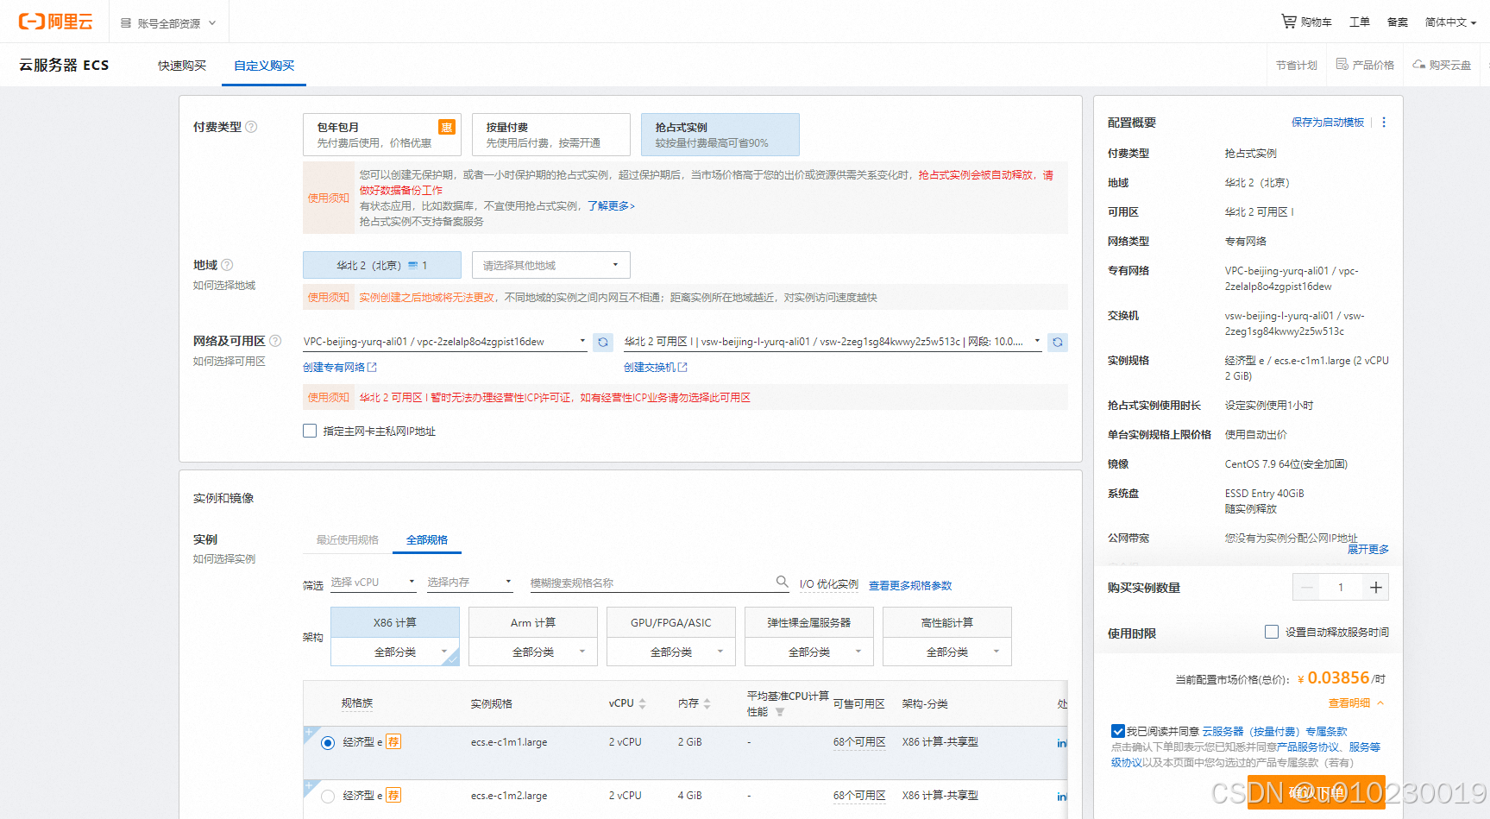Click the 创建交换机 link
The width and height of the screenshot is (1490, 819).
tap(656, 368)
